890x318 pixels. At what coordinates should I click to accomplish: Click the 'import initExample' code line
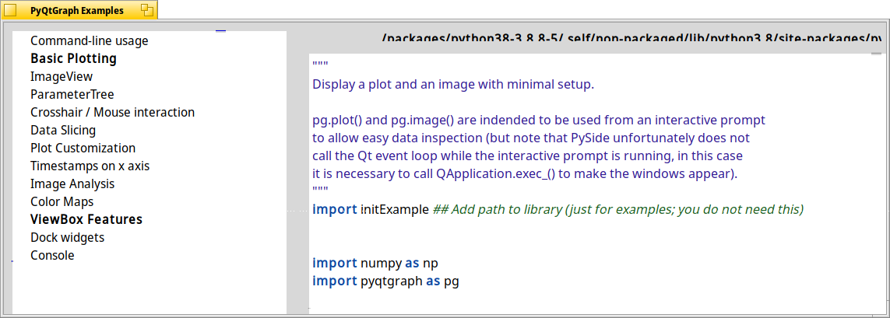(558, 209)
